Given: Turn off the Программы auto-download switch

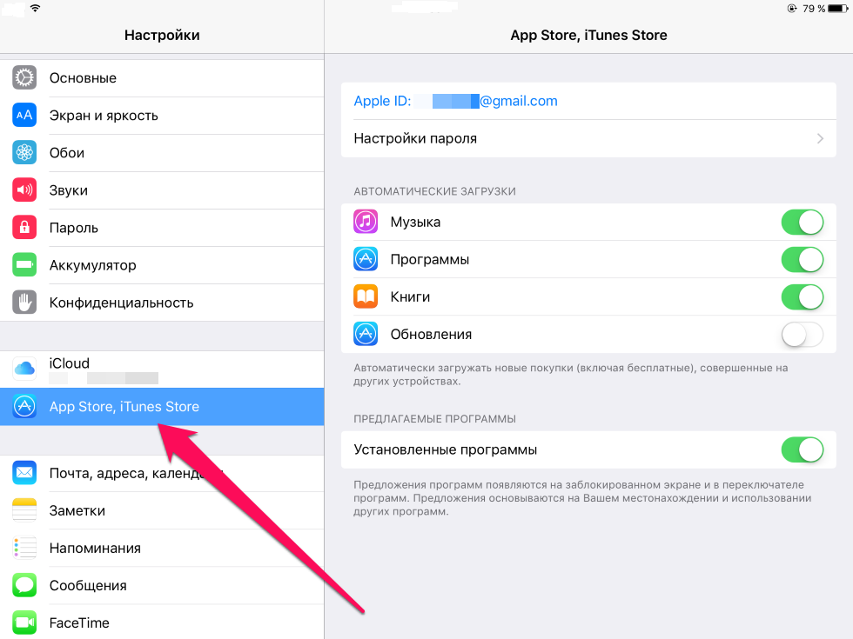Looking at the screenshot, I should [x=802, y=260].
